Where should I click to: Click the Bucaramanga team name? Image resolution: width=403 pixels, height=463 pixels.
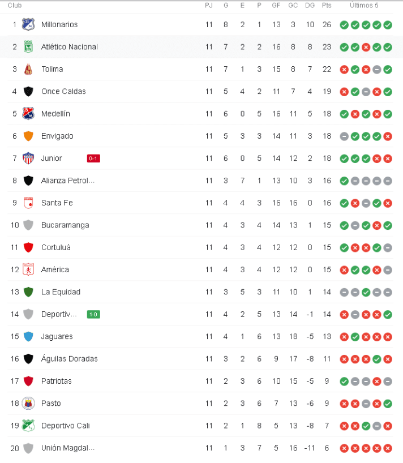click(65, 225)
